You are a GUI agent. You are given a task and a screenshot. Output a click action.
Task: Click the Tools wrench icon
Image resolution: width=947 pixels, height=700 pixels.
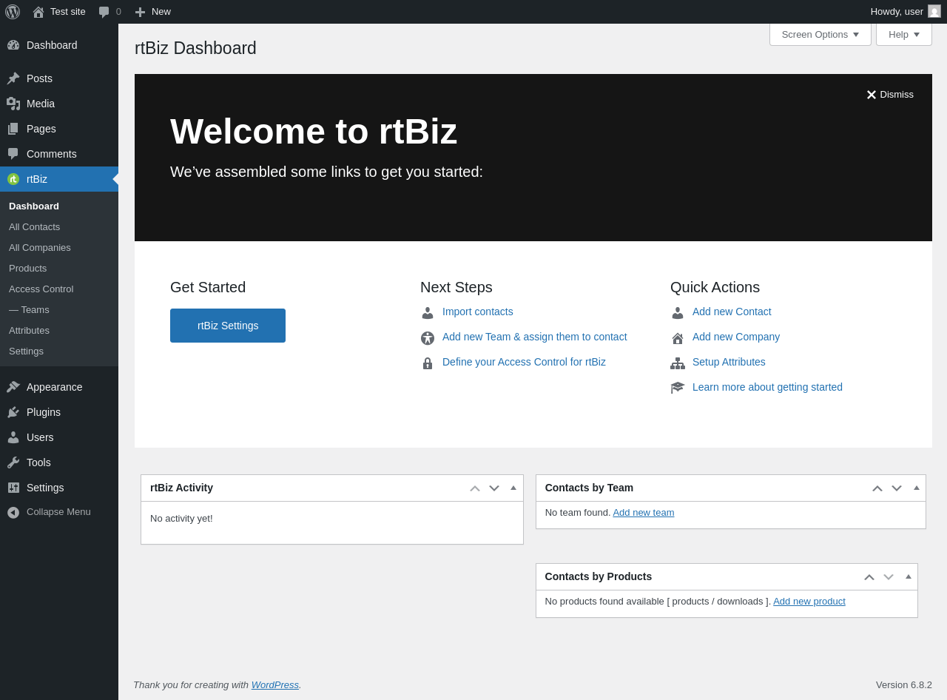click(13, 462)
